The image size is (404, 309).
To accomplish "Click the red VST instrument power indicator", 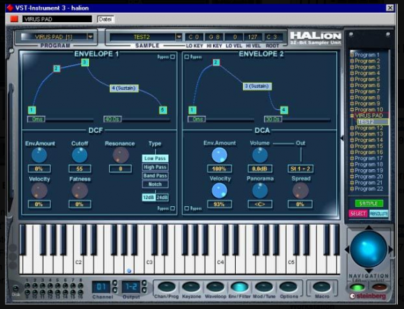I will tap(14, 19).
